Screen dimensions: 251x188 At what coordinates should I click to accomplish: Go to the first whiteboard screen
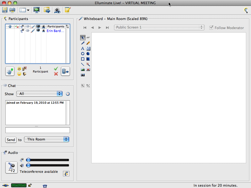click(85, 28)
